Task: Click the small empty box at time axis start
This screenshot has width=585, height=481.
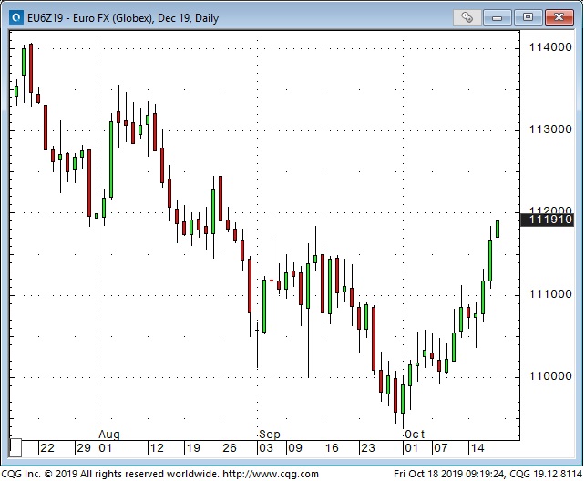Action: [x=15, y=448]
